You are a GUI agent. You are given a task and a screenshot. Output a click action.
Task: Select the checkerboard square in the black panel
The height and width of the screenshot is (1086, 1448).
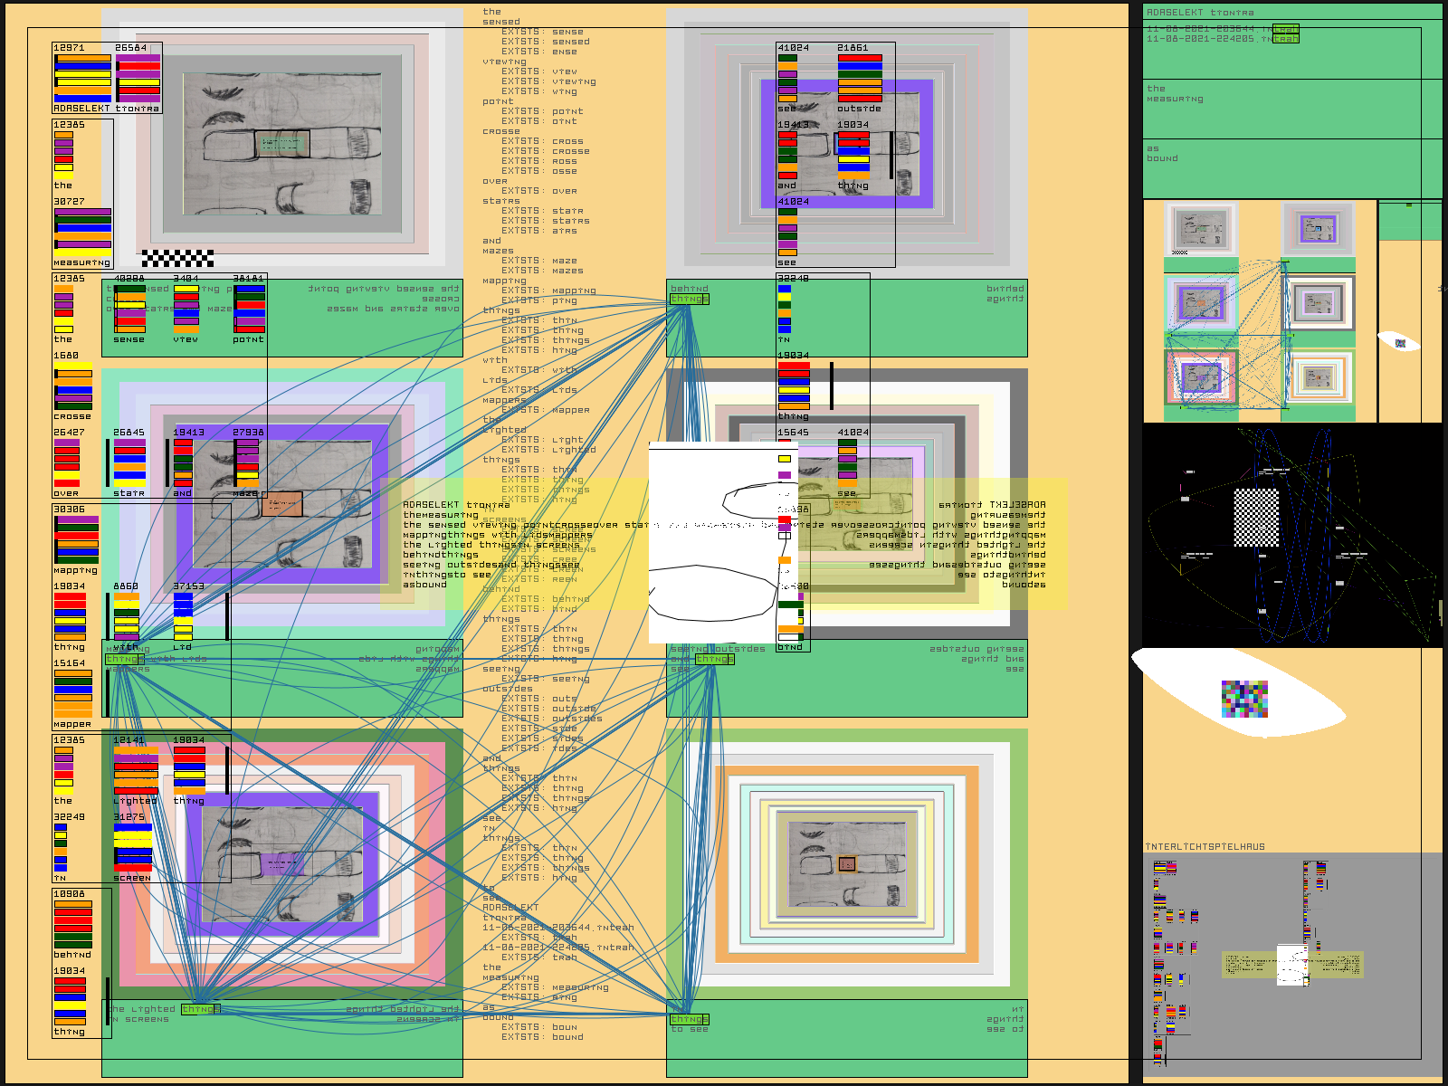(x=1257, y=518)
